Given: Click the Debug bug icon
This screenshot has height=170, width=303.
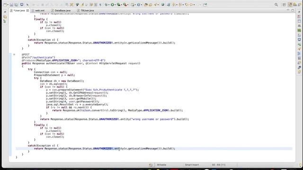Looking at the screenshot, I should click(106, 5).
